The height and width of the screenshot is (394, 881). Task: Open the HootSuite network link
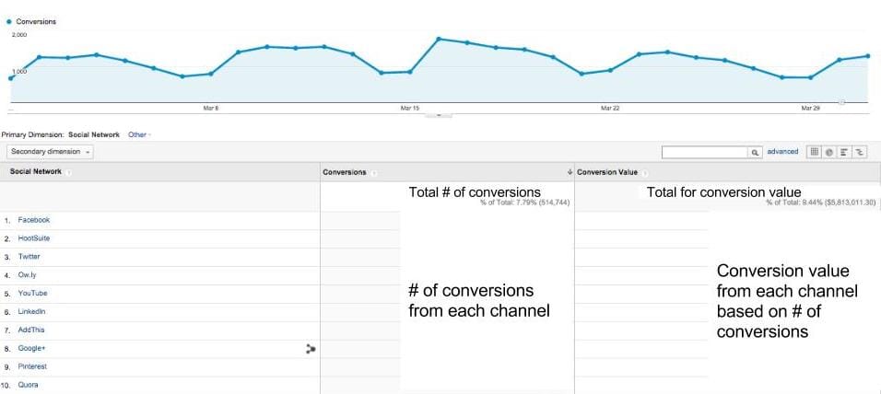34,238
